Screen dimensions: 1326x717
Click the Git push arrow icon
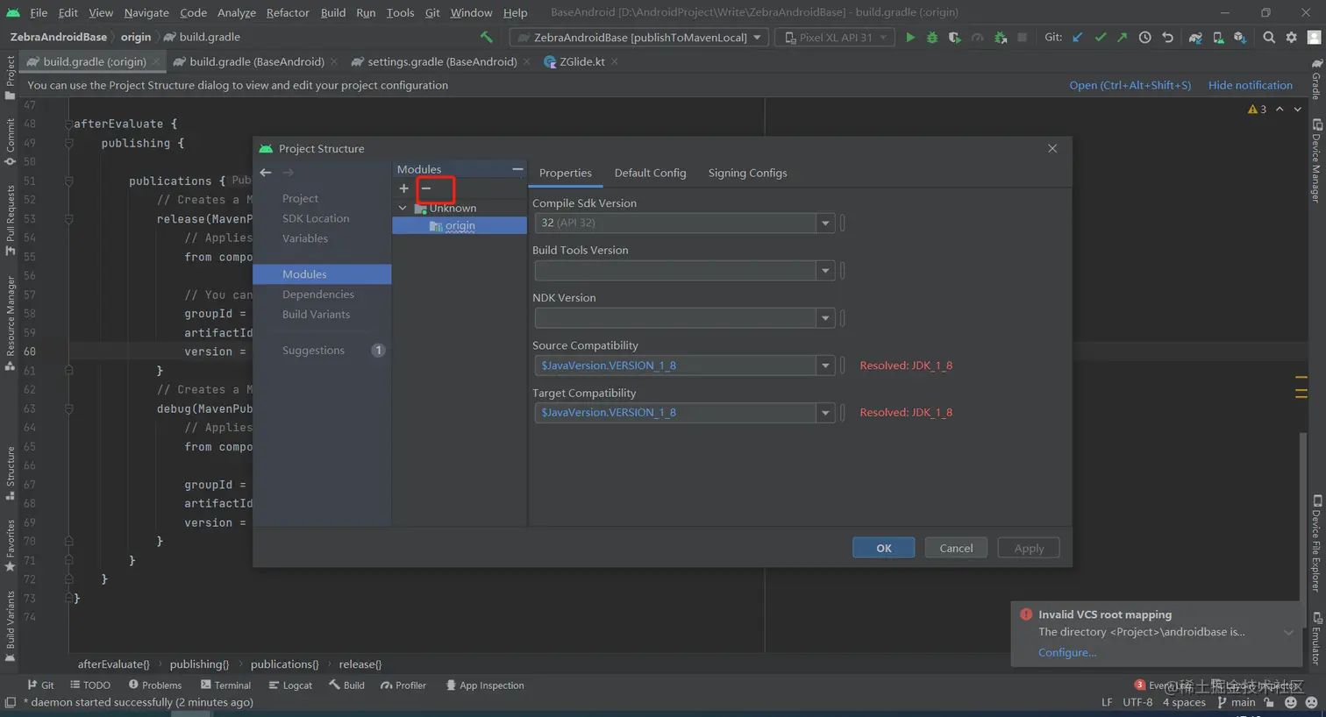1122,38
